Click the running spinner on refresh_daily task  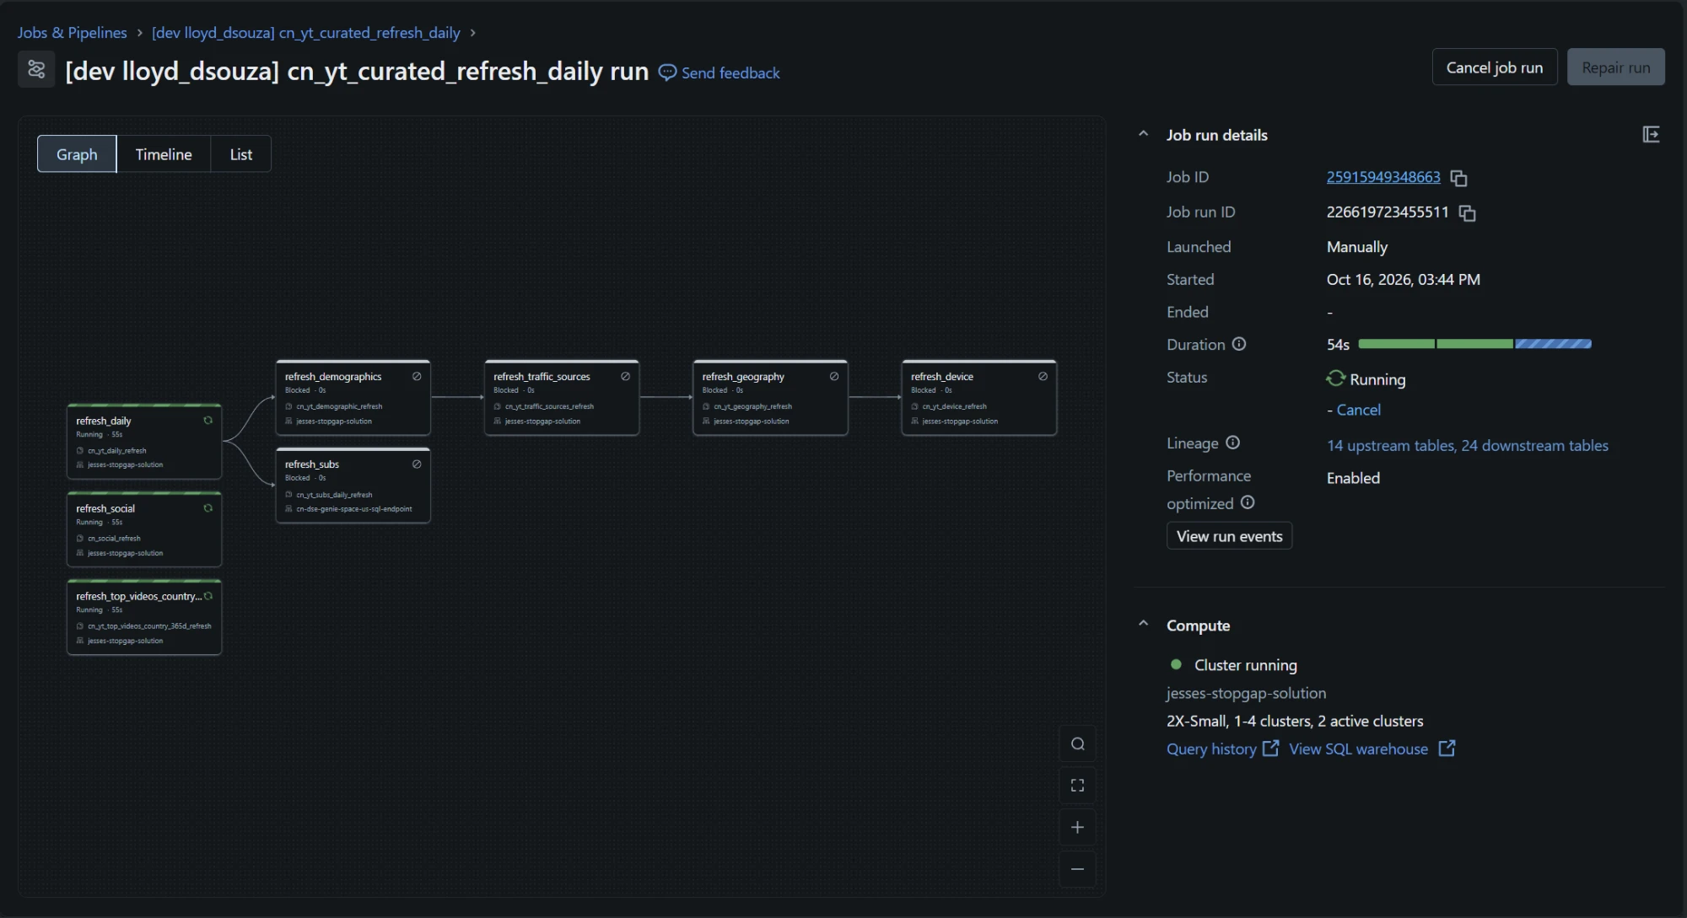[x=208, y=421]
